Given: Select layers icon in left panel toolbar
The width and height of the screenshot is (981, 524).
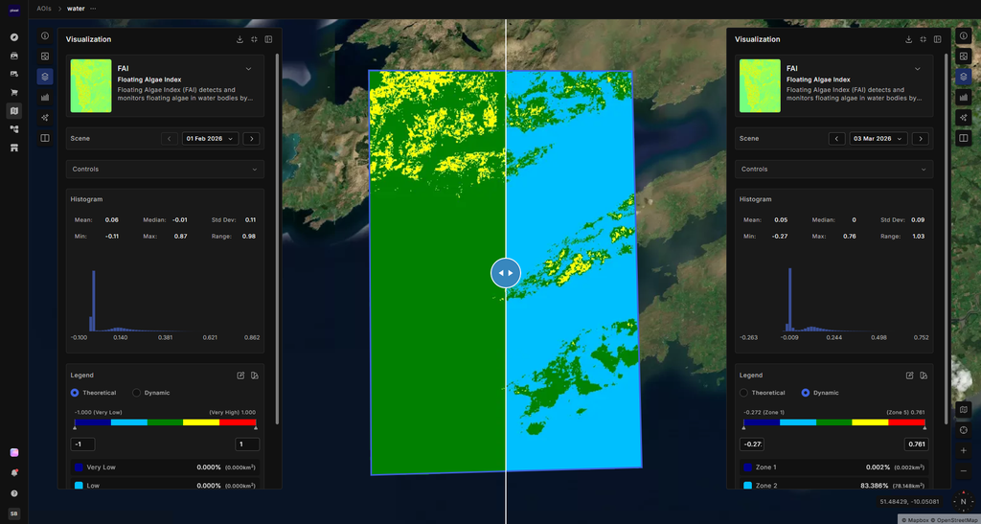Looking at the screenshot, I should coord(45,77).
